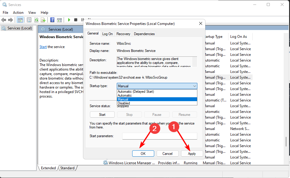
Task: Click the Start button in dialog
Action: [x=102, y=115]
